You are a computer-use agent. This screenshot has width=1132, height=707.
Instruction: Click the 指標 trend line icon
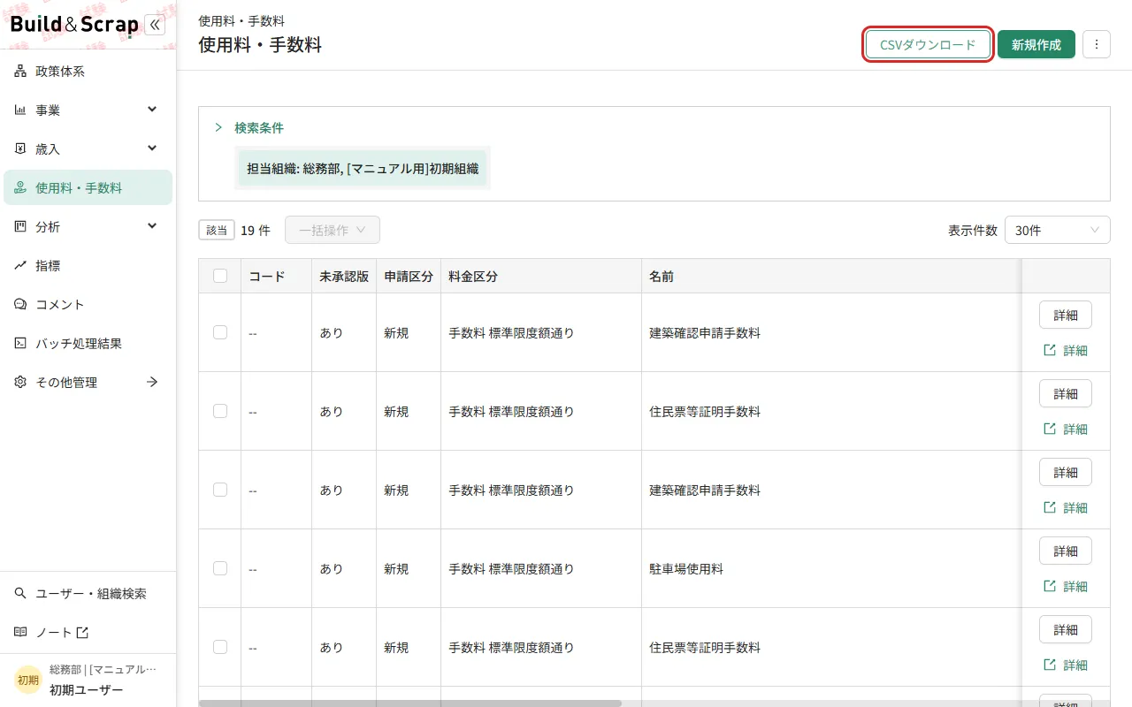click(x=20, y=266)
